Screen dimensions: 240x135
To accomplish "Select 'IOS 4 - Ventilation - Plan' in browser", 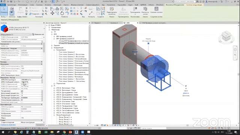I will pyautogui.click(x=66, y=88).
